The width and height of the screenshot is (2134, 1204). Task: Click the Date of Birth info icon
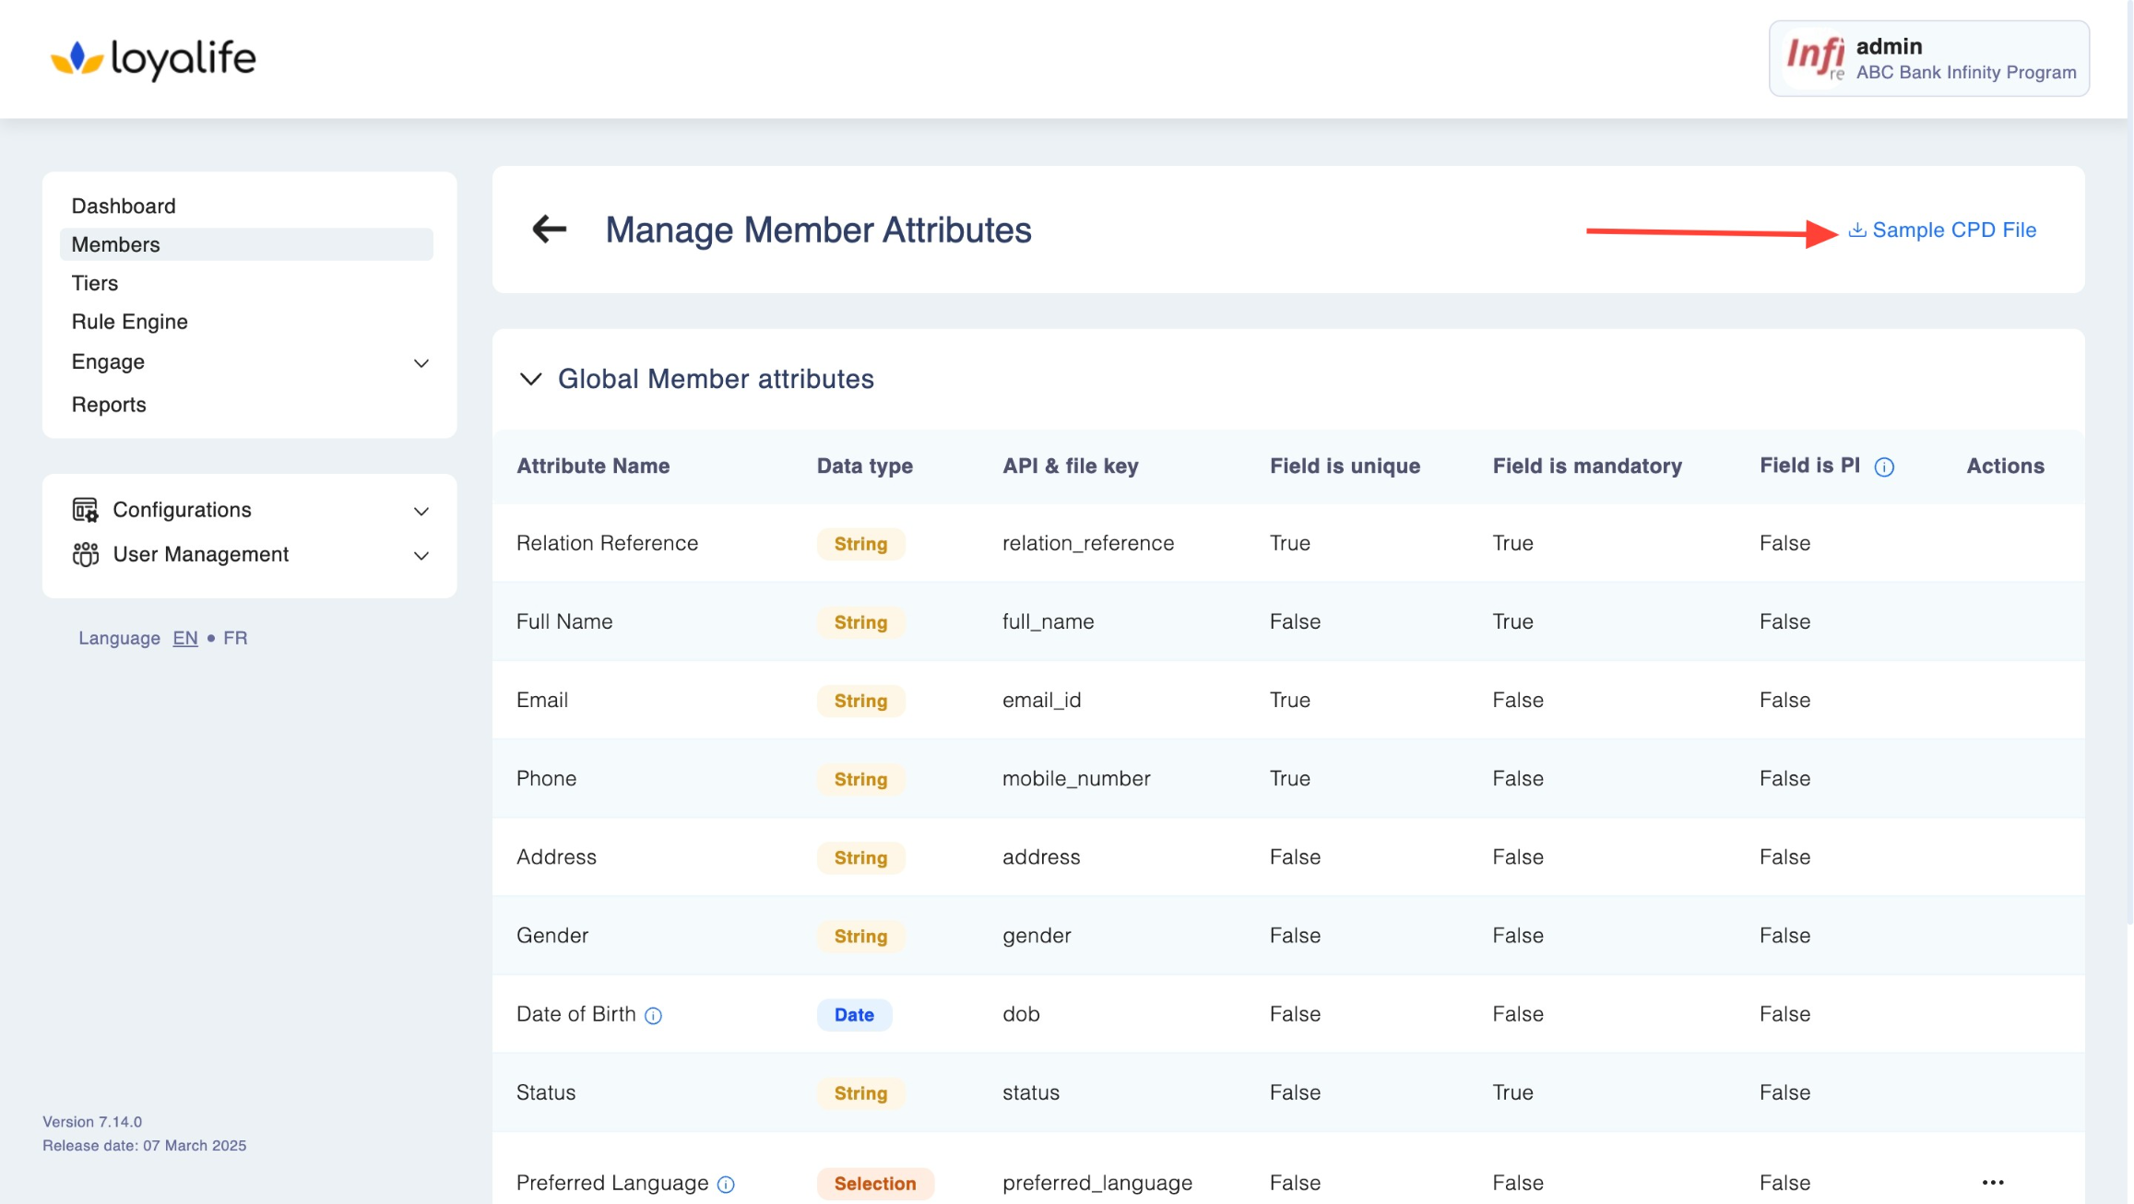coord(653,1015)
